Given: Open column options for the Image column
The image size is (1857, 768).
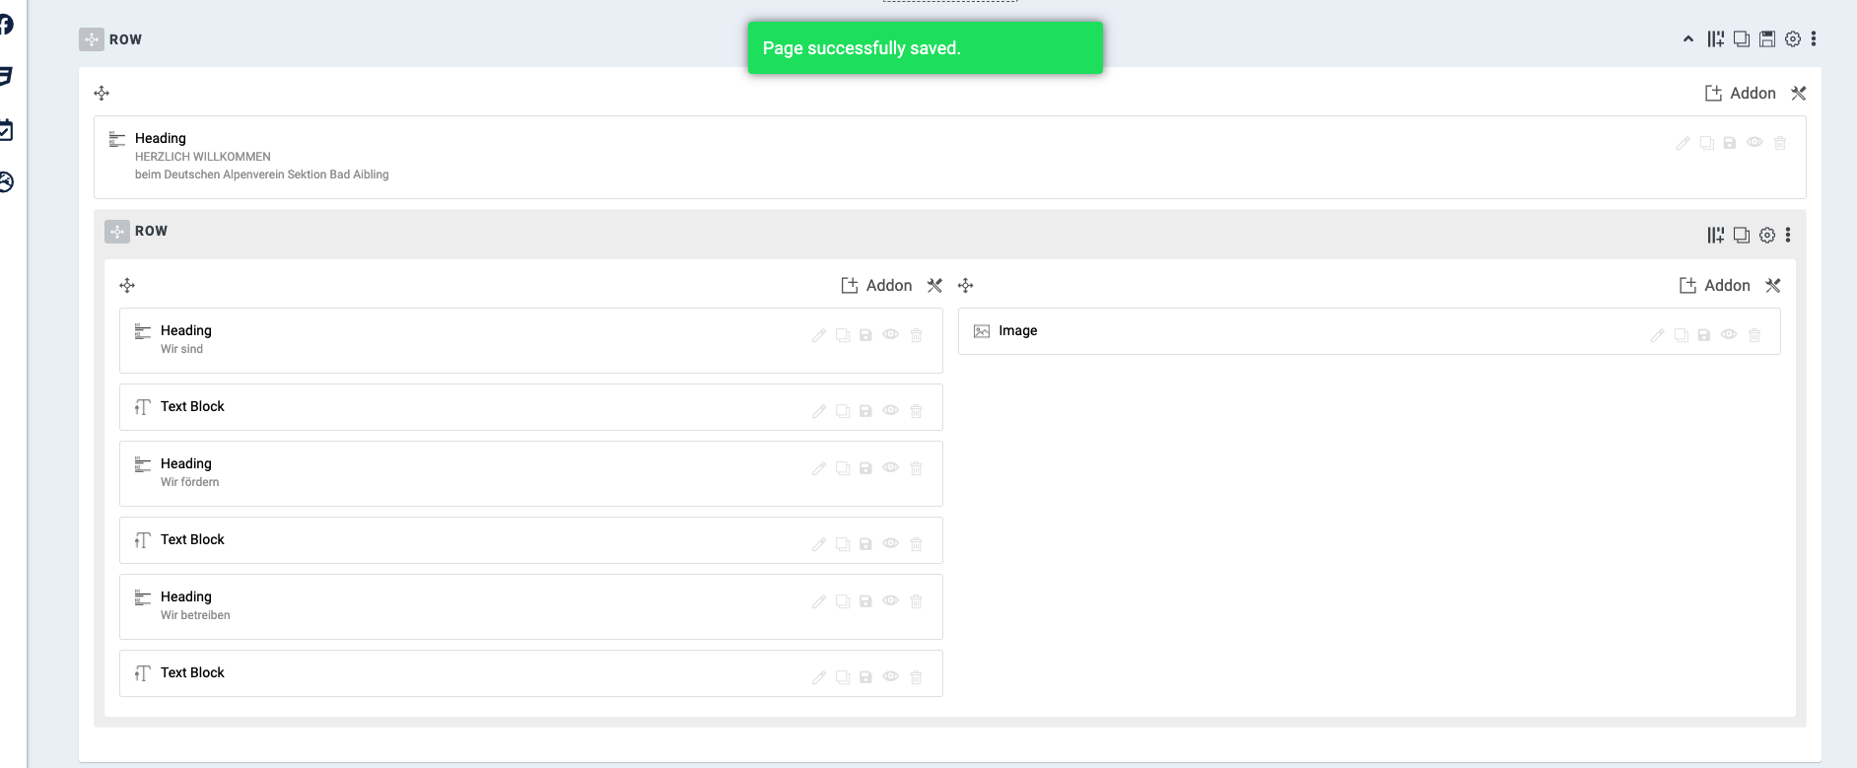Looking at the screenshot, I should tap(1773, 286).
